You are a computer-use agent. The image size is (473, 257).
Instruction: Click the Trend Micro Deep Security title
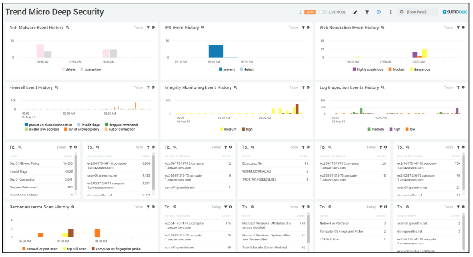[55, 12]
